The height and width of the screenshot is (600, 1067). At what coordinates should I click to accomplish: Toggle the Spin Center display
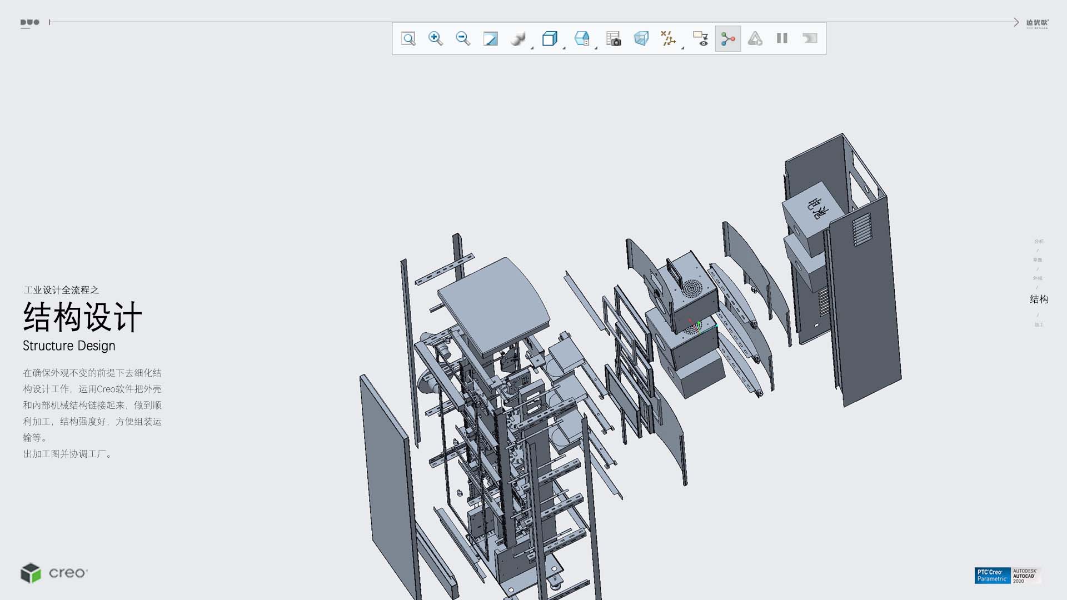(728, 38)
